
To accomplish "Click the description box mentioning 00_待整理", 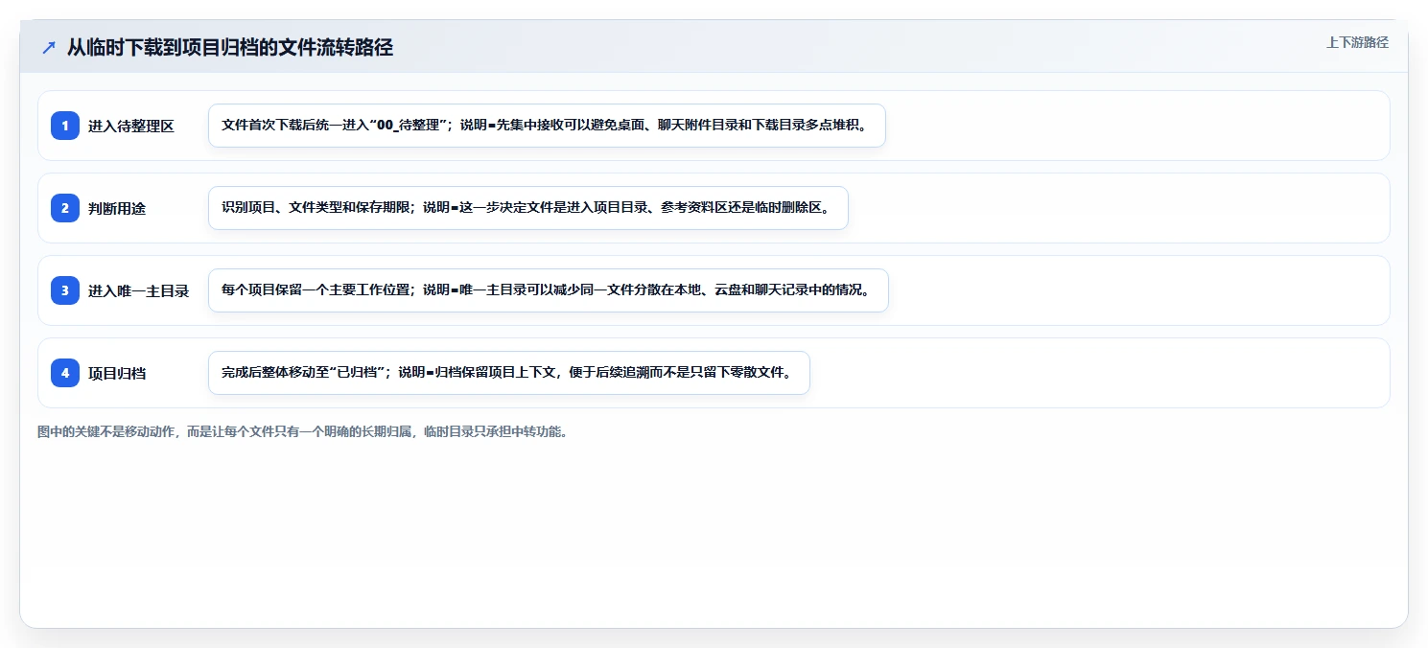I will click(x=547, y=126).
